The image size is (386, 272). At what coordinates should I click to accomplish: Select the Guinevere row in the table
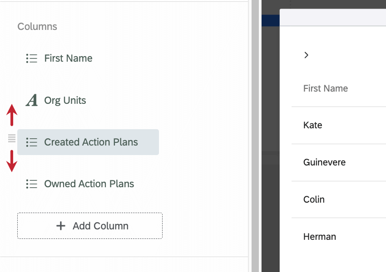coord(324,162)
